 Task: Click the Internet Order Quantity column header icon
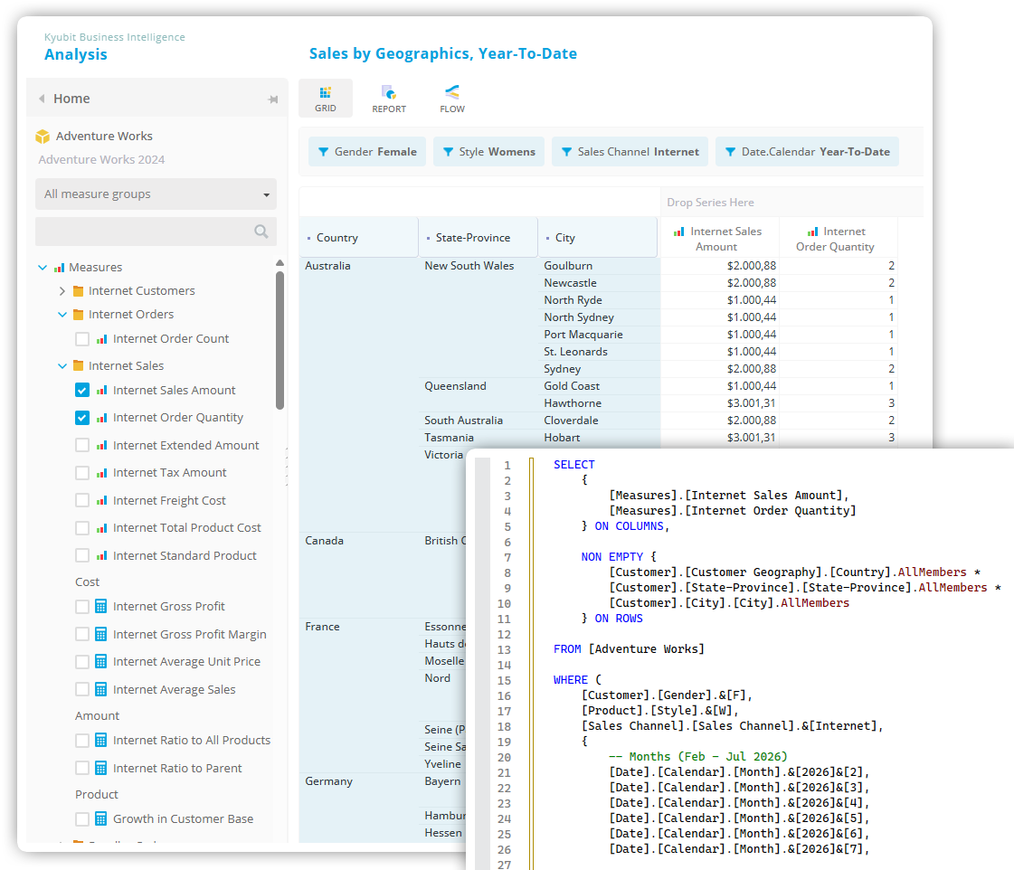(x=812, y=232)
